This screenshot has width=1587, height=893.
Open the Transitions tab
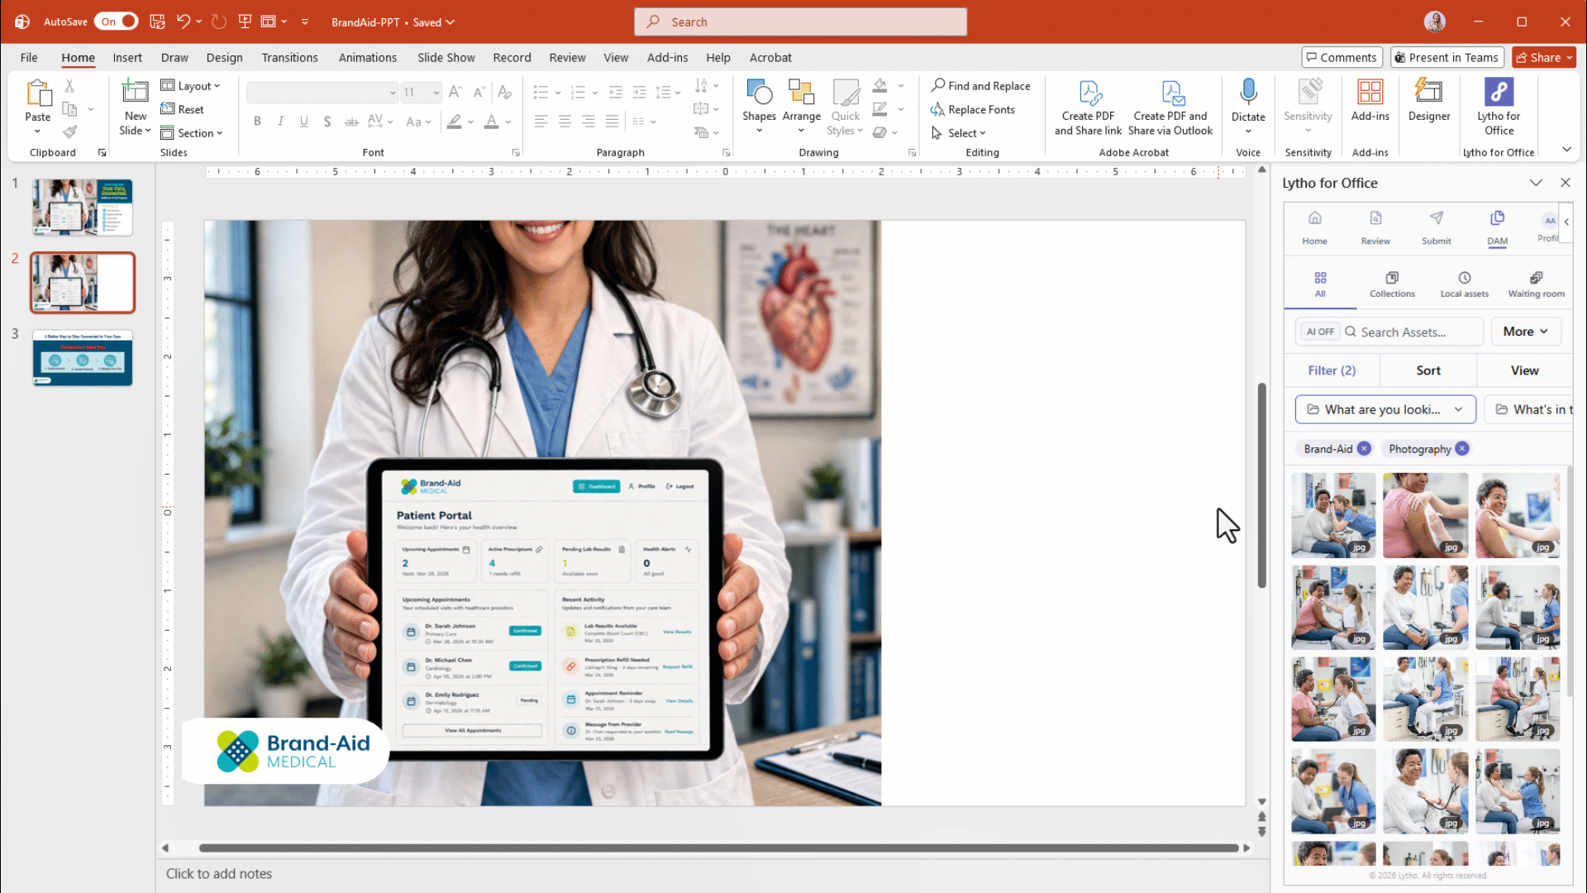[289, 58]
